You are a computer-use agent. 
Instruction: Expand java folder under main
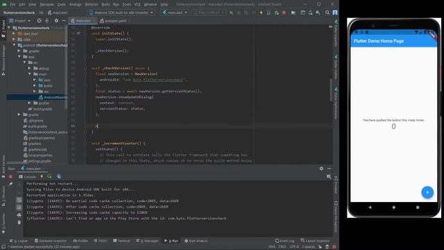click(35, 80)
